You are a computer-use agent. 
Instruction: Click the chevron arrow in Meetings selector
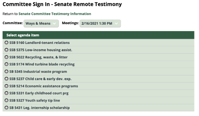[116, 23]
